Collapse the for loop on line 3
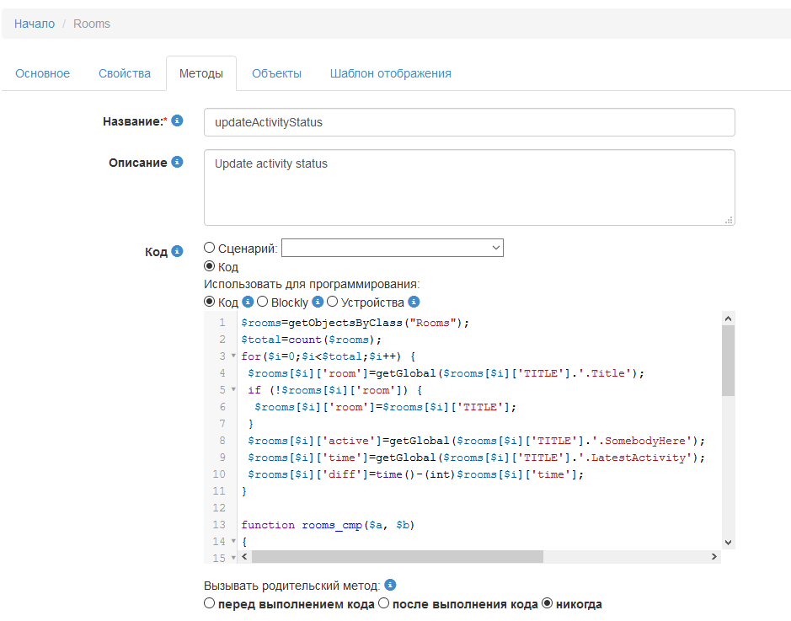791x621 pixels. coord(233,356)
